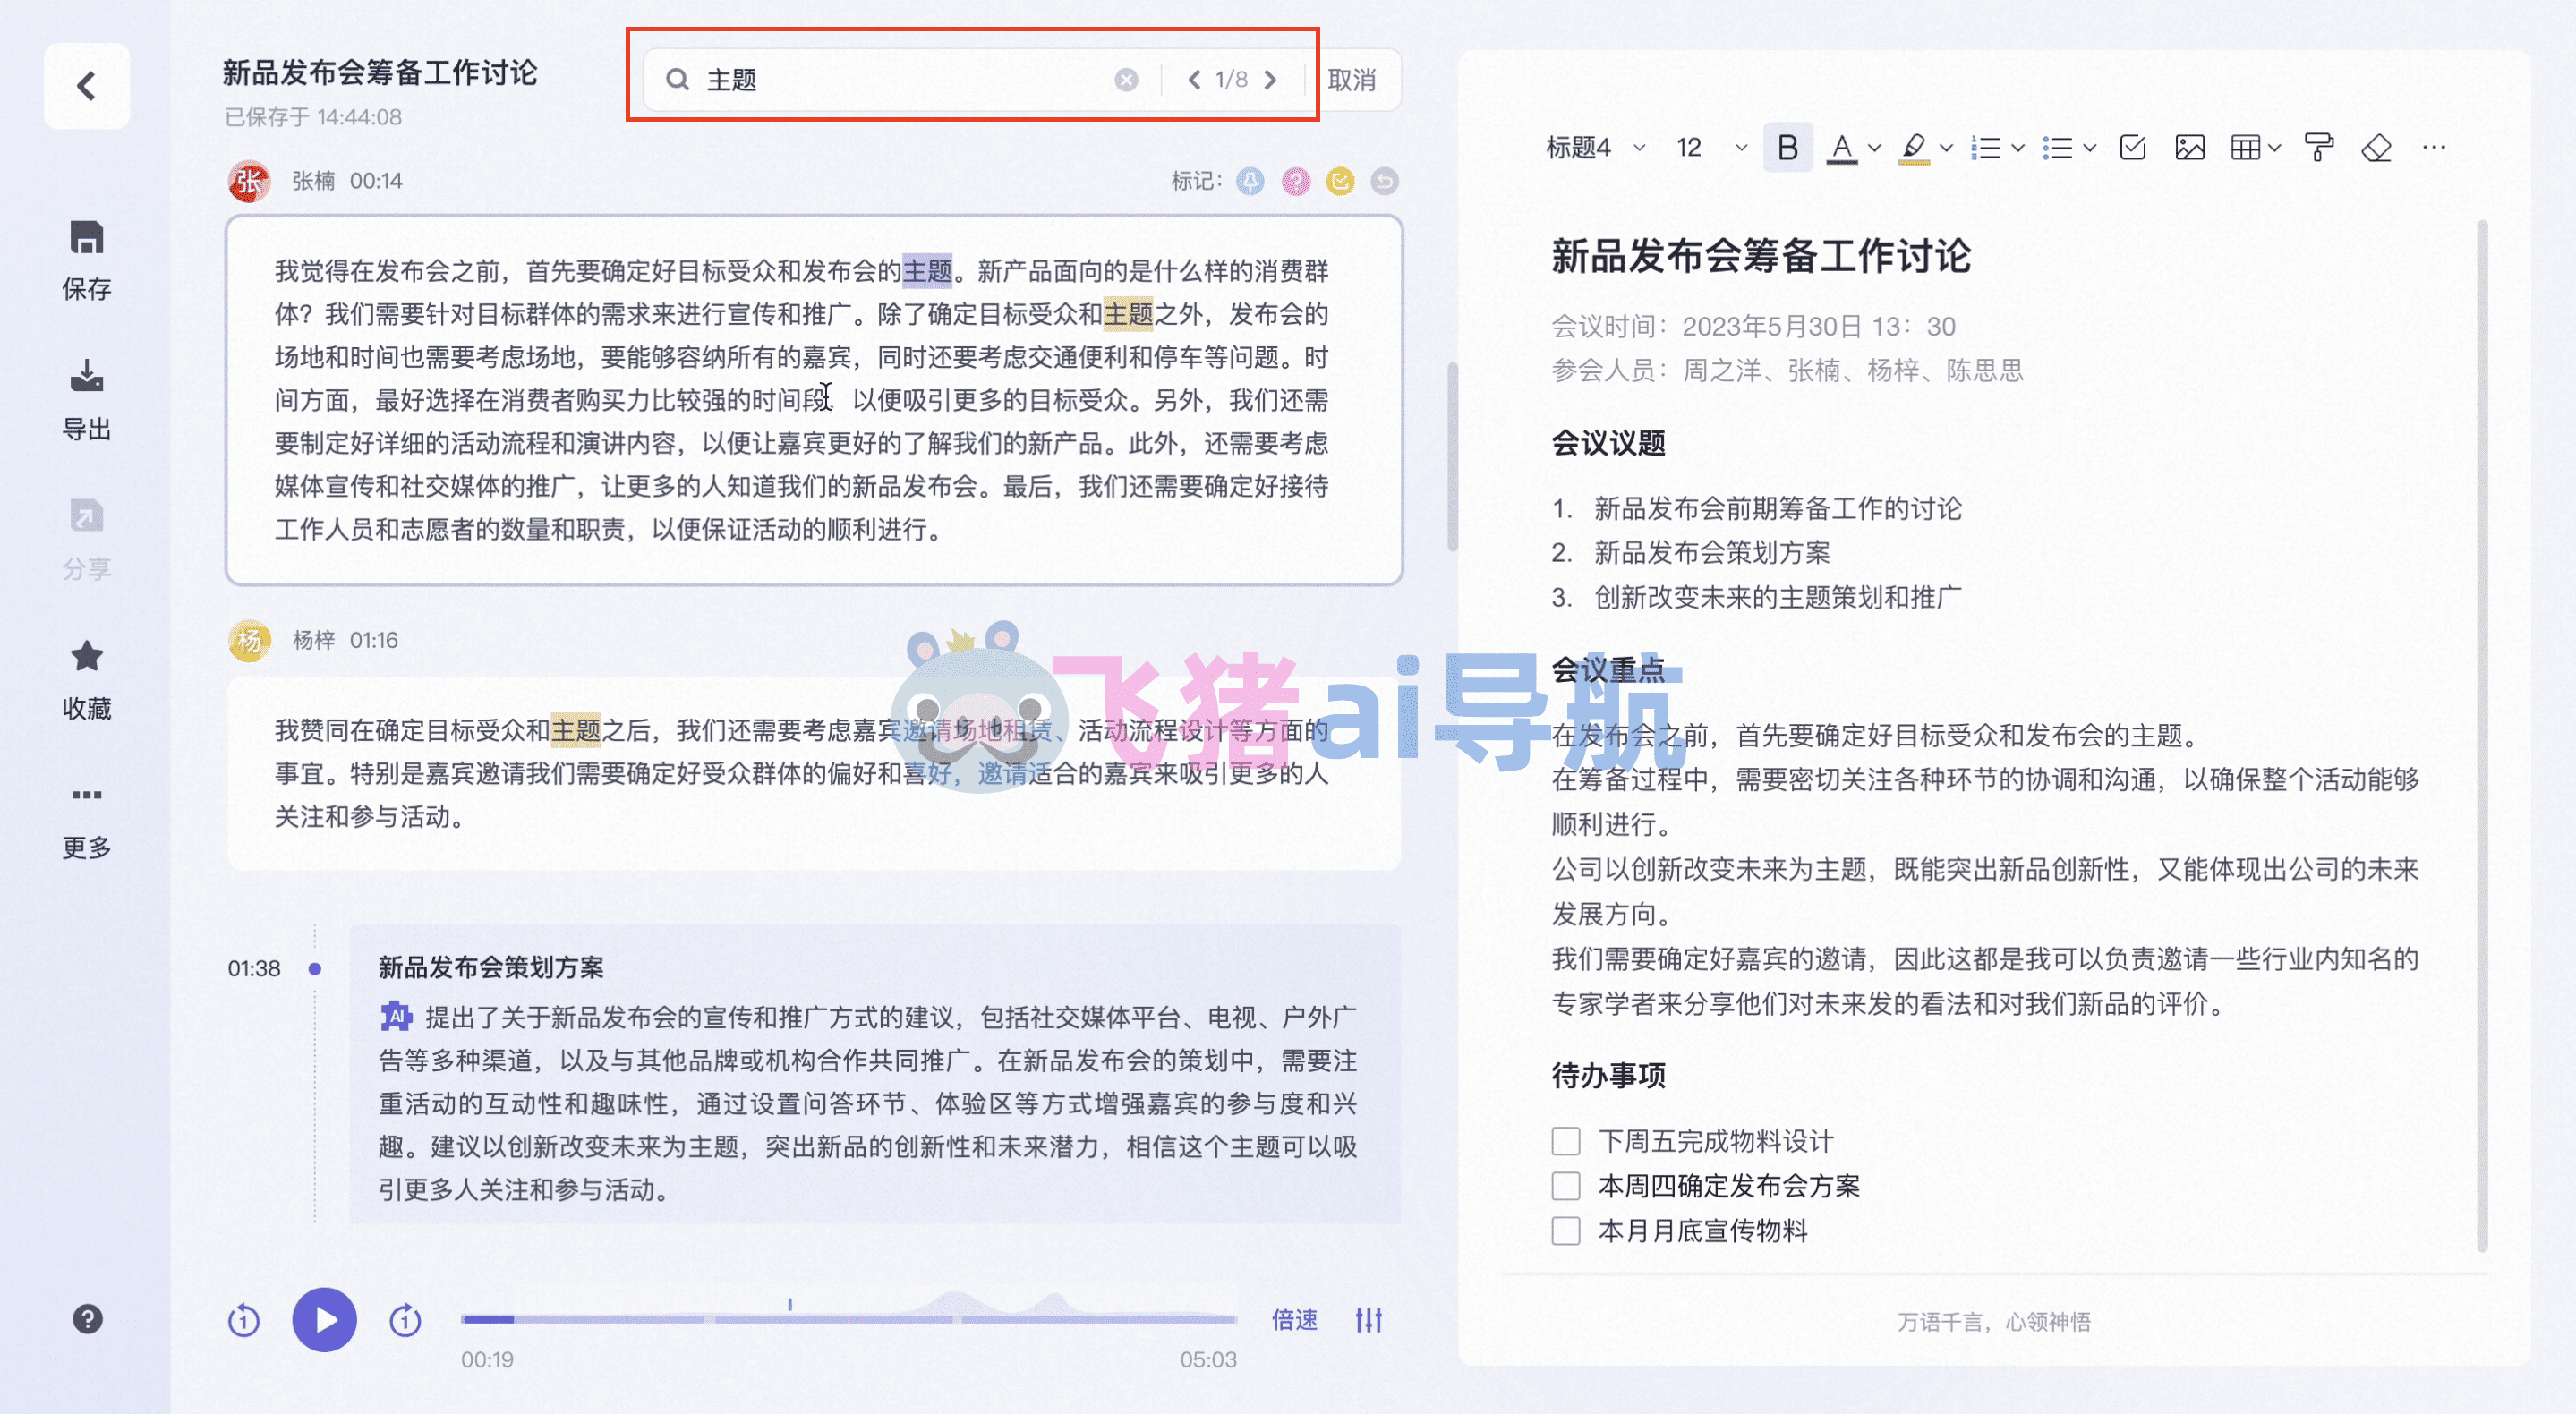
Task: Click heading 会议议题
Action: 1608,443
